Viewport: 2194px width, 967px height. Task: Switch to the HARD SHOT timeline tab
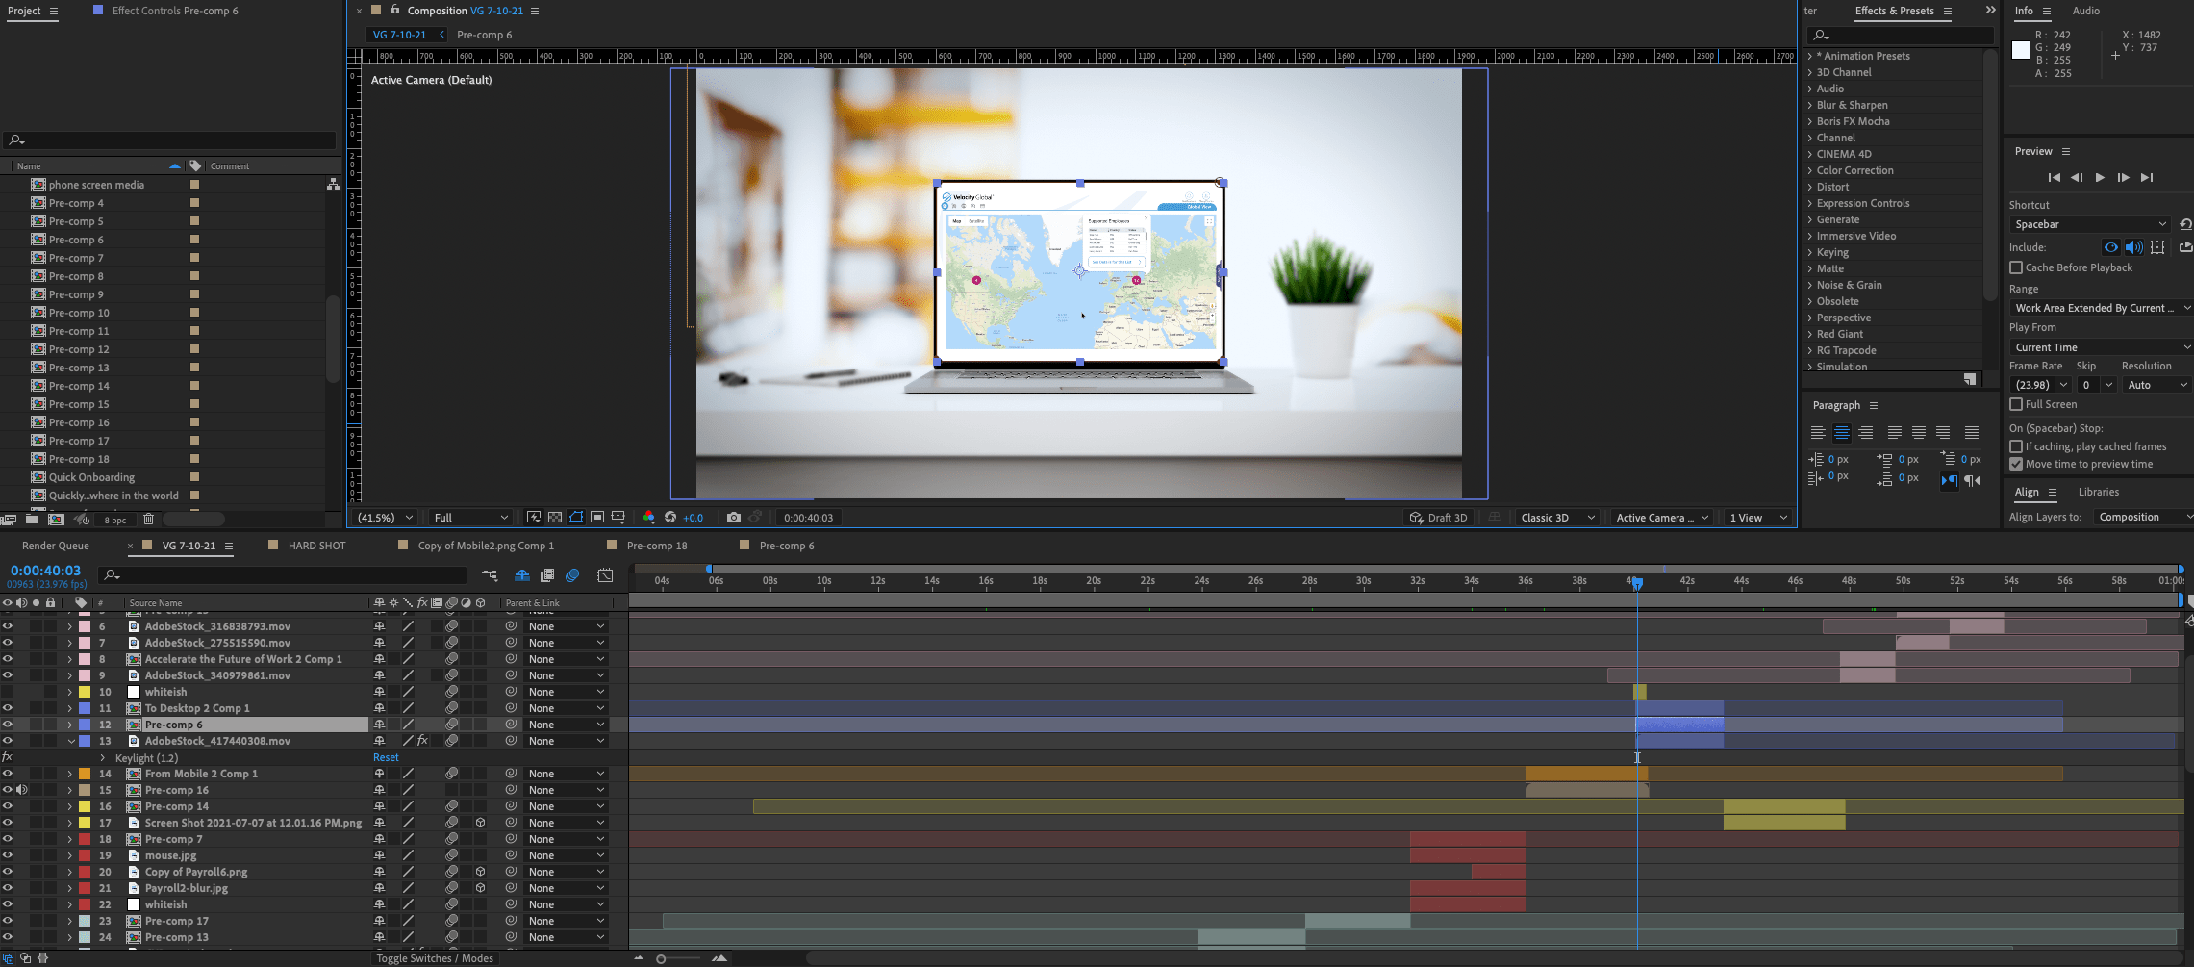[316, 546]
